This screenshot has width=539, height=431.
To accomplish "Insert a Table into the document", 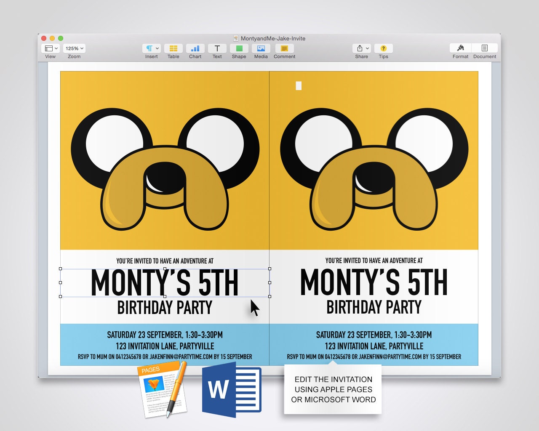I will point(173,48).
